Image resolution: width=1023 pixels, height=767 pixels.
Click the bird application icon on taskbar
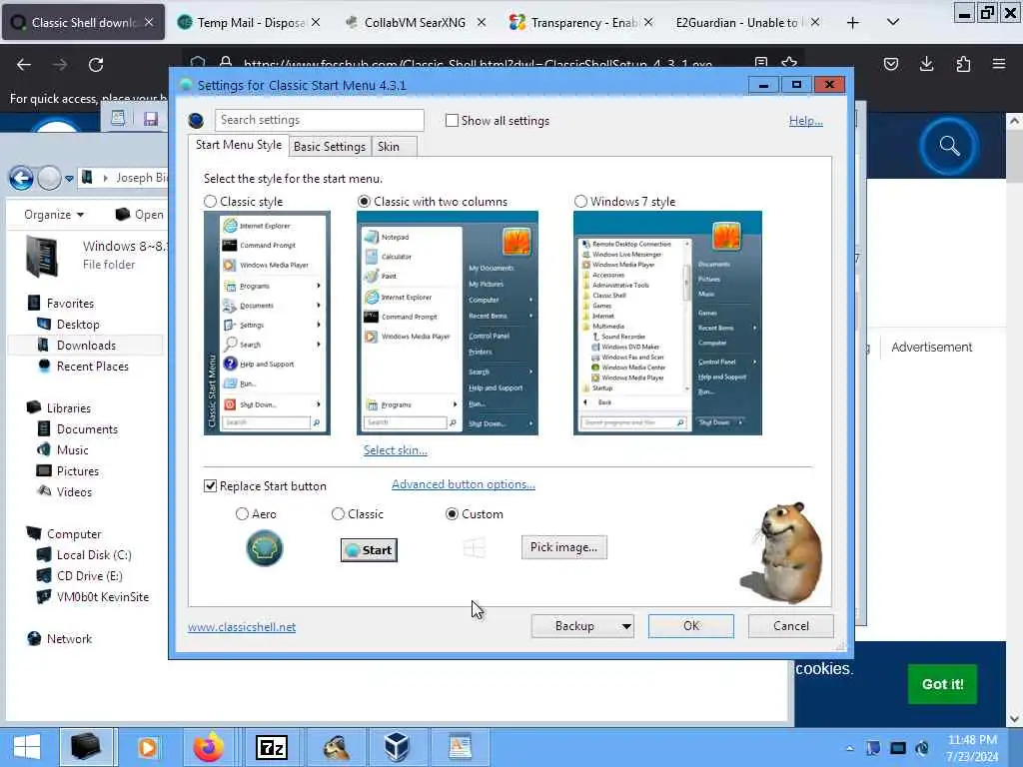337,747
